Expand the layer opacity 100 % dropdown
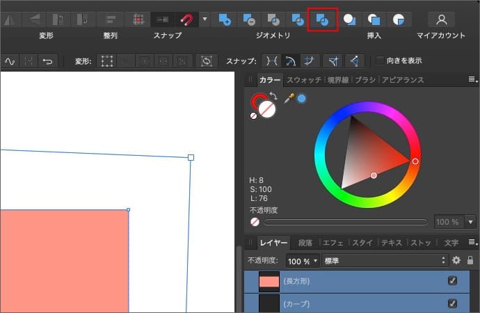The image size is (480, 313). click(x=317, y=261)
